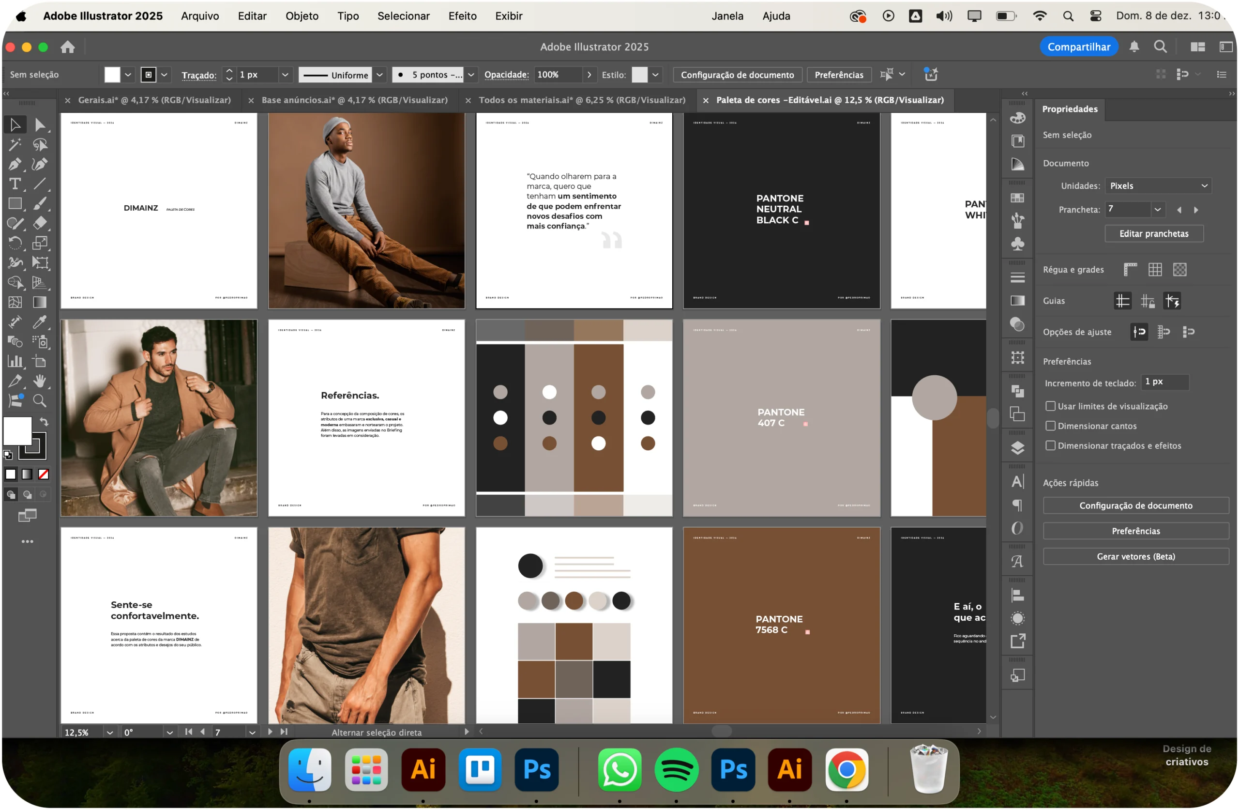Toggle ruler visibility in Régua e grades
The width and height of the screenshot is (1239, 810).
pyautogui.click(x=1130, y=269)
